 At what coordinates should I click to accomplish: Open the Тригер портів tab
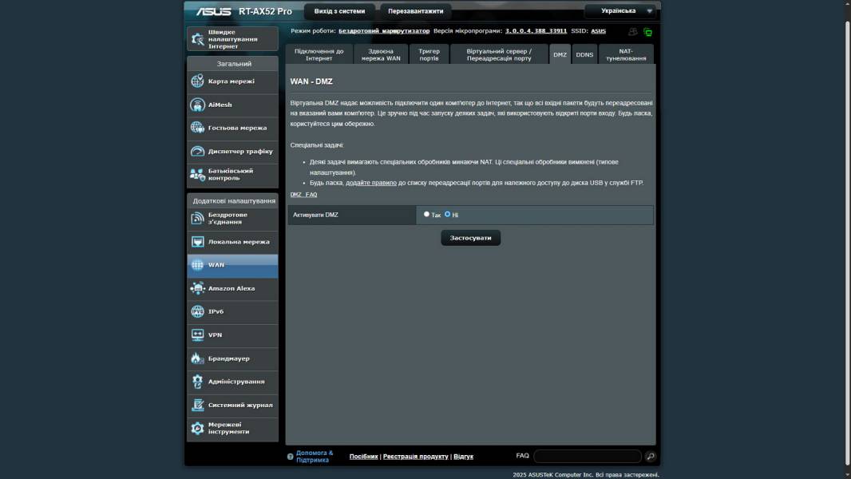(429, 54)
